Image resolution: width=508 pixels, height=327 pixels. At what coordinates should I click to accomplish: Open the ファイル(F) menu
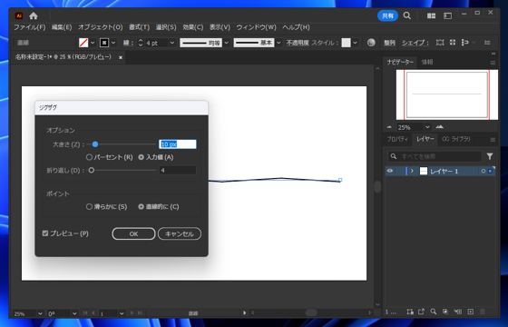tap(29, 27)
